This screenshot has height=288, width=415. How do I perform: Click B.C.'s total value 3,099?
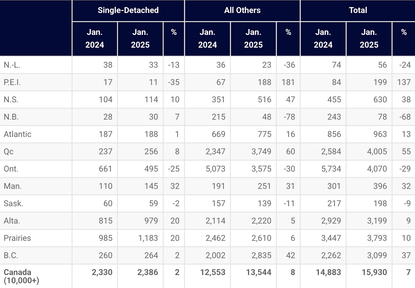pos(377,256)
